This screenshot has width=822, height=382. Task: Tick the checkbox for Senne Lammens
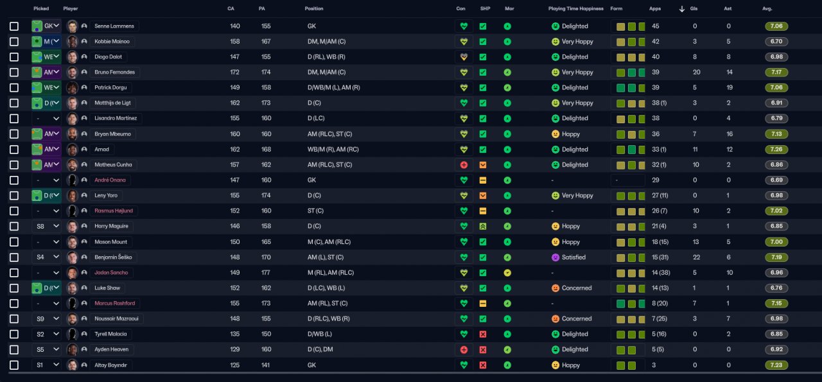(14, 26)
